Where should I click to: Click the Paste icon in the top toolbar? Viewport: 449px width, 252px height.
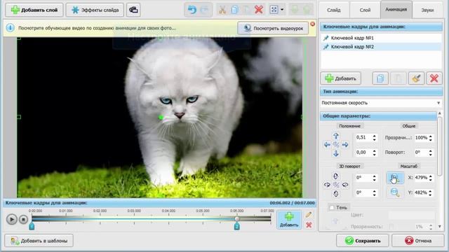(246, 10)
